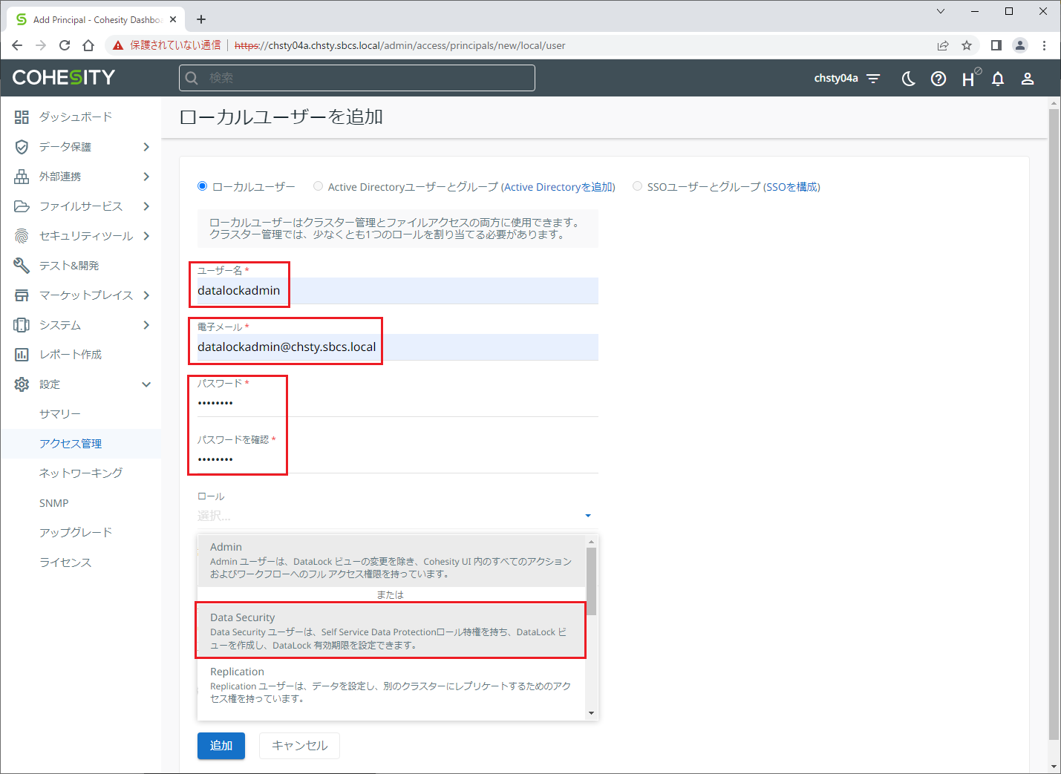This screenshot has height=774, width=1061.
Task: Open the Chrome profile avatar
Action: (x=1020, y=45)
